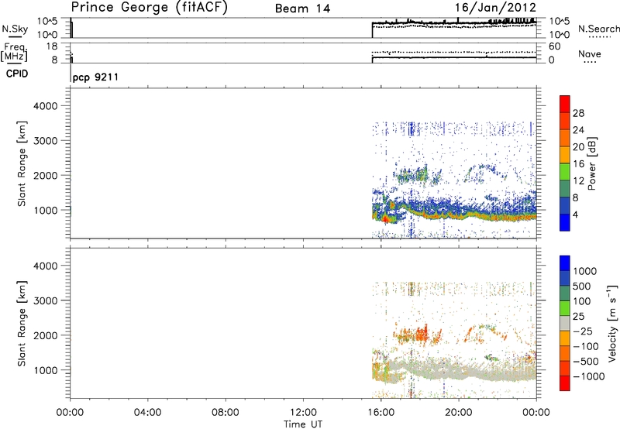Click 'Slant Range [km]' label of power panel
Image resolution: width=620 pixels, height=429 pixels.
pyautogui.click(x=22, y=163)
